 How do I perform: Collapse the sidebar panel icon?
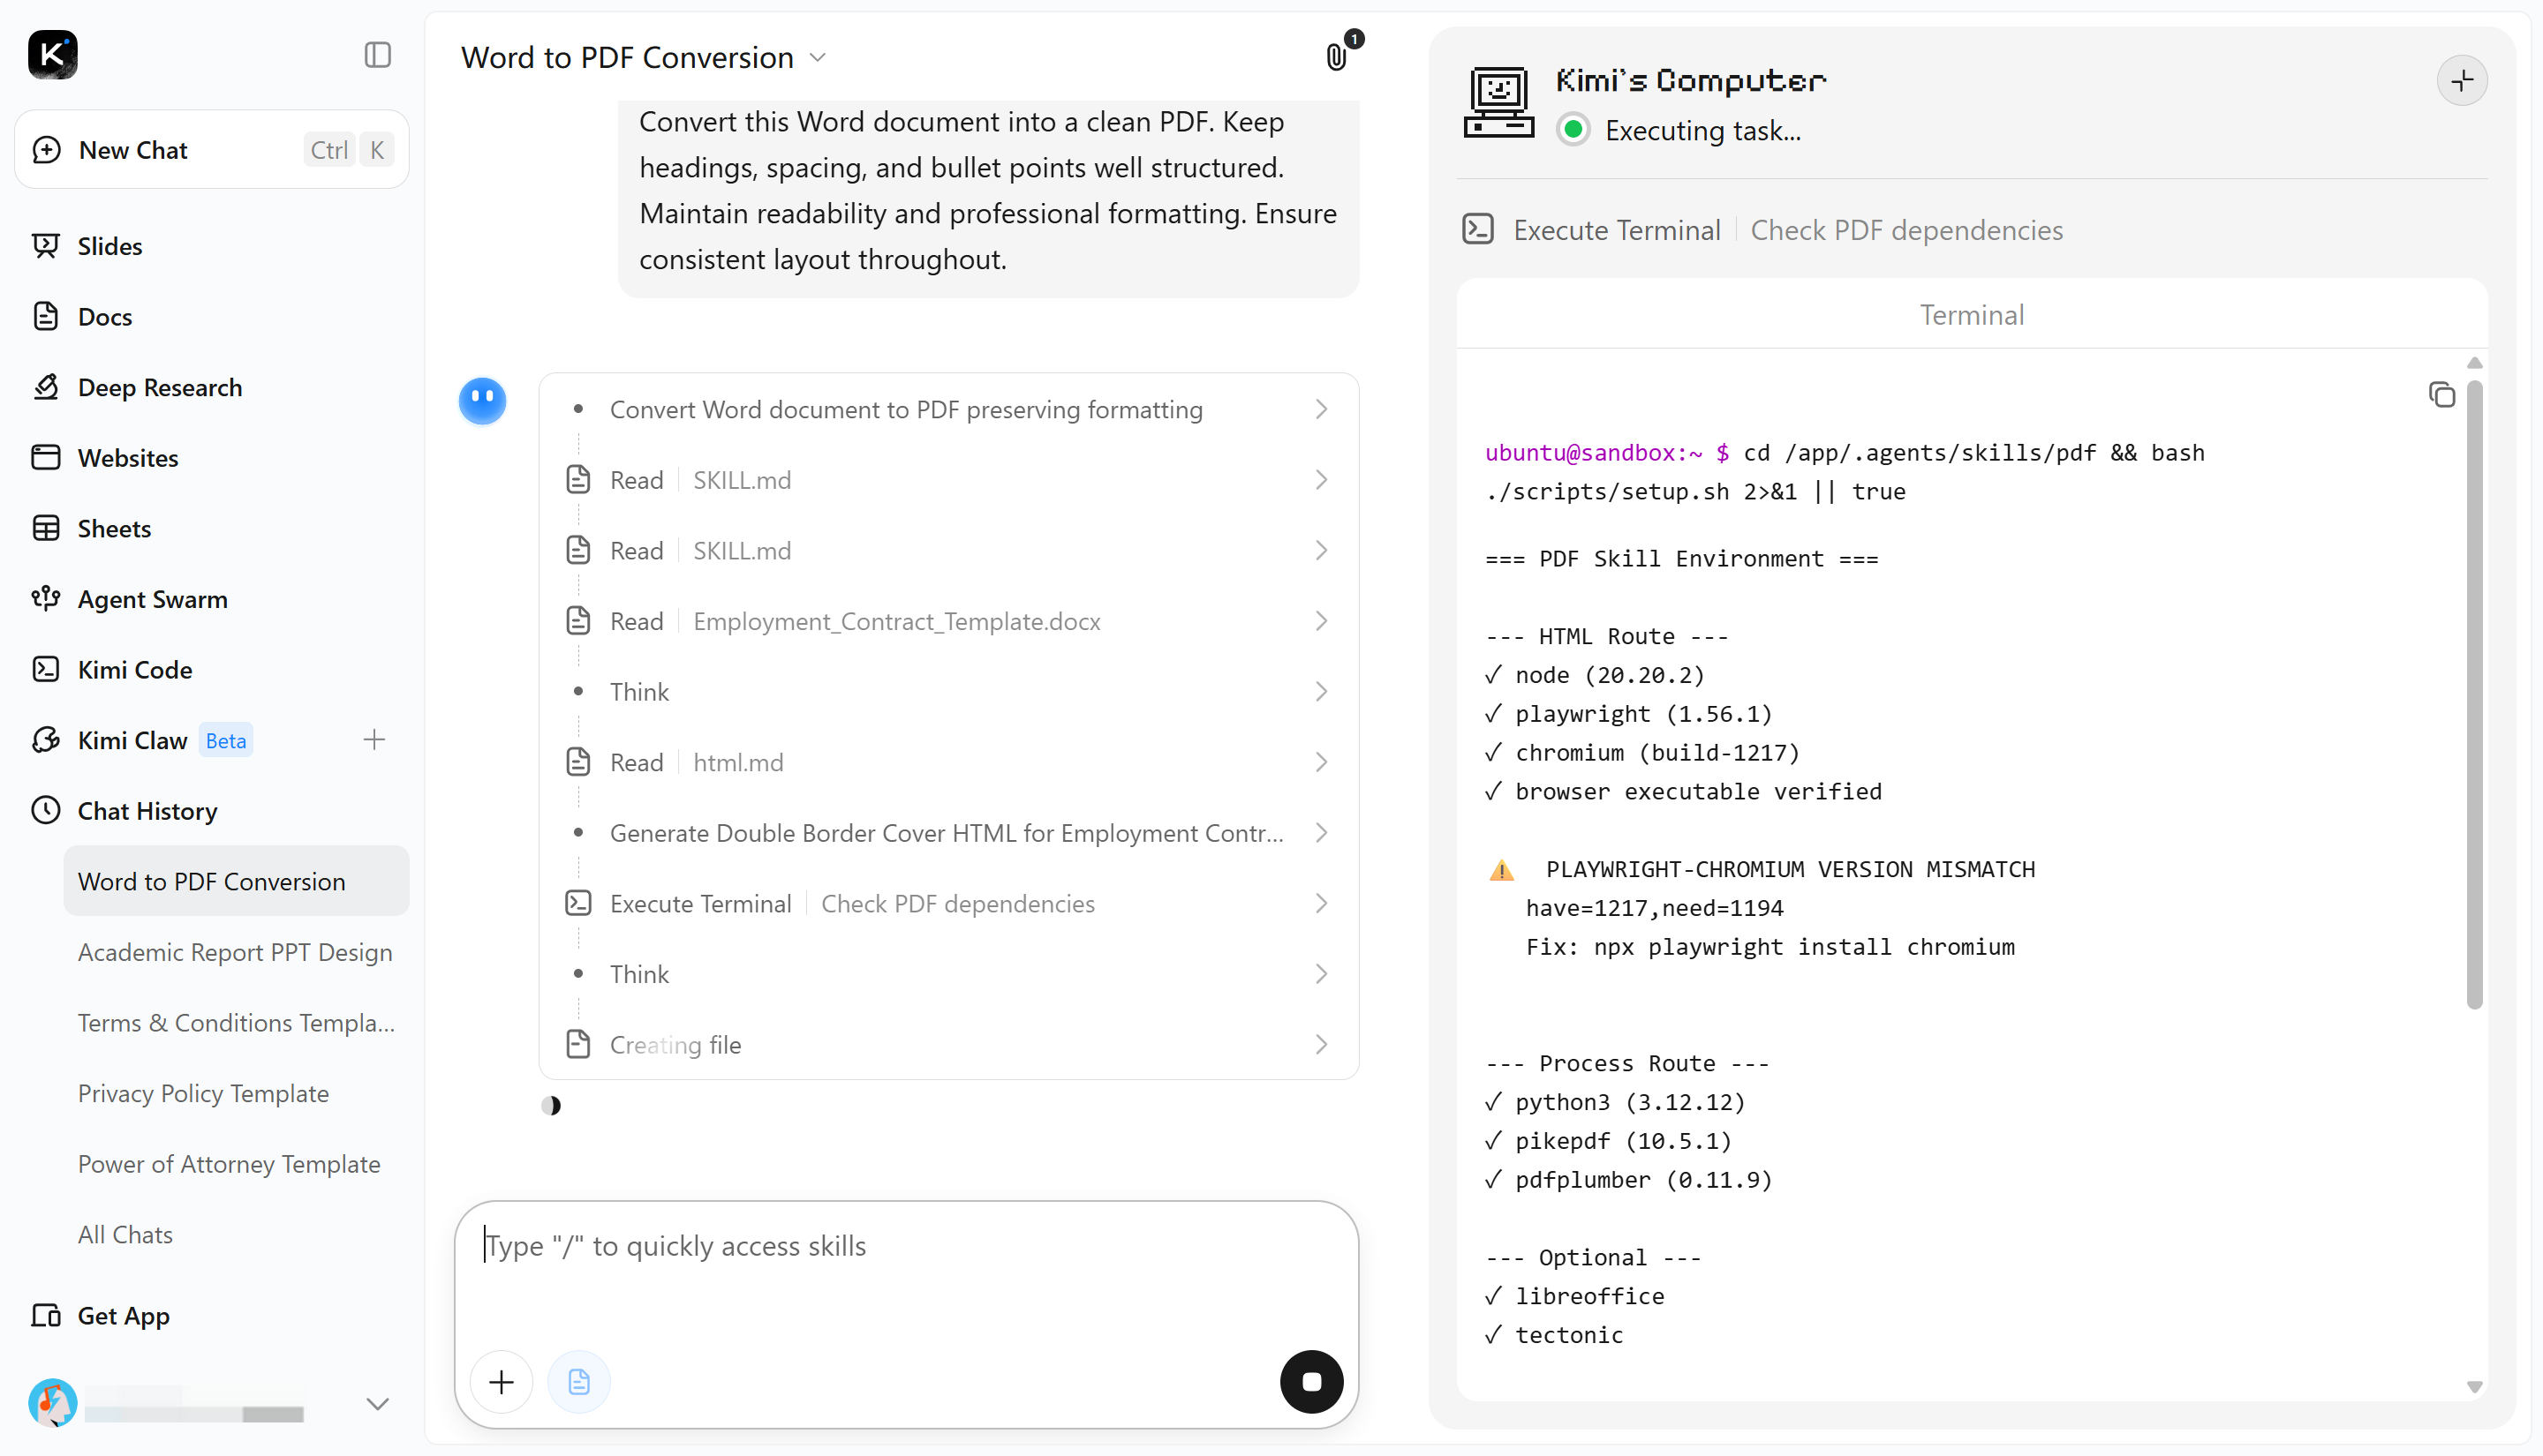click(377, 55)
